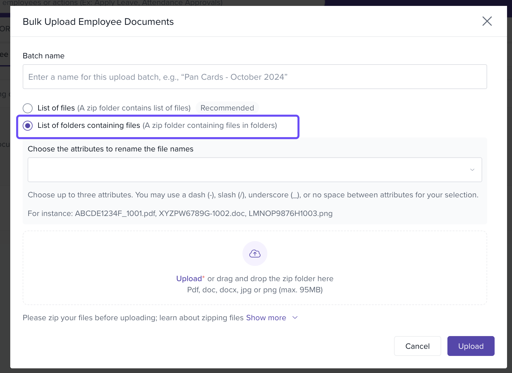The image size is (512, 373).
Task: Click the file format hint text
Action: click(255, 290)
